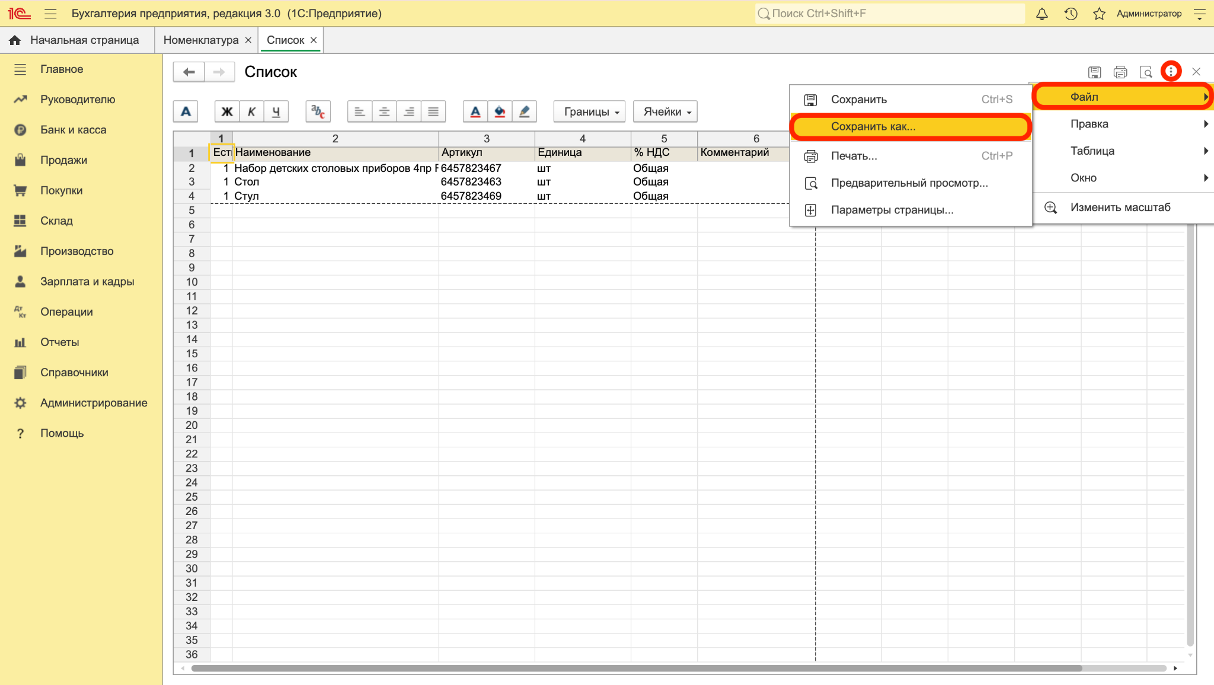The image size is (1214, 685).
Task: Expand the Таблица submenu
Action: (x=1123, y=151)
